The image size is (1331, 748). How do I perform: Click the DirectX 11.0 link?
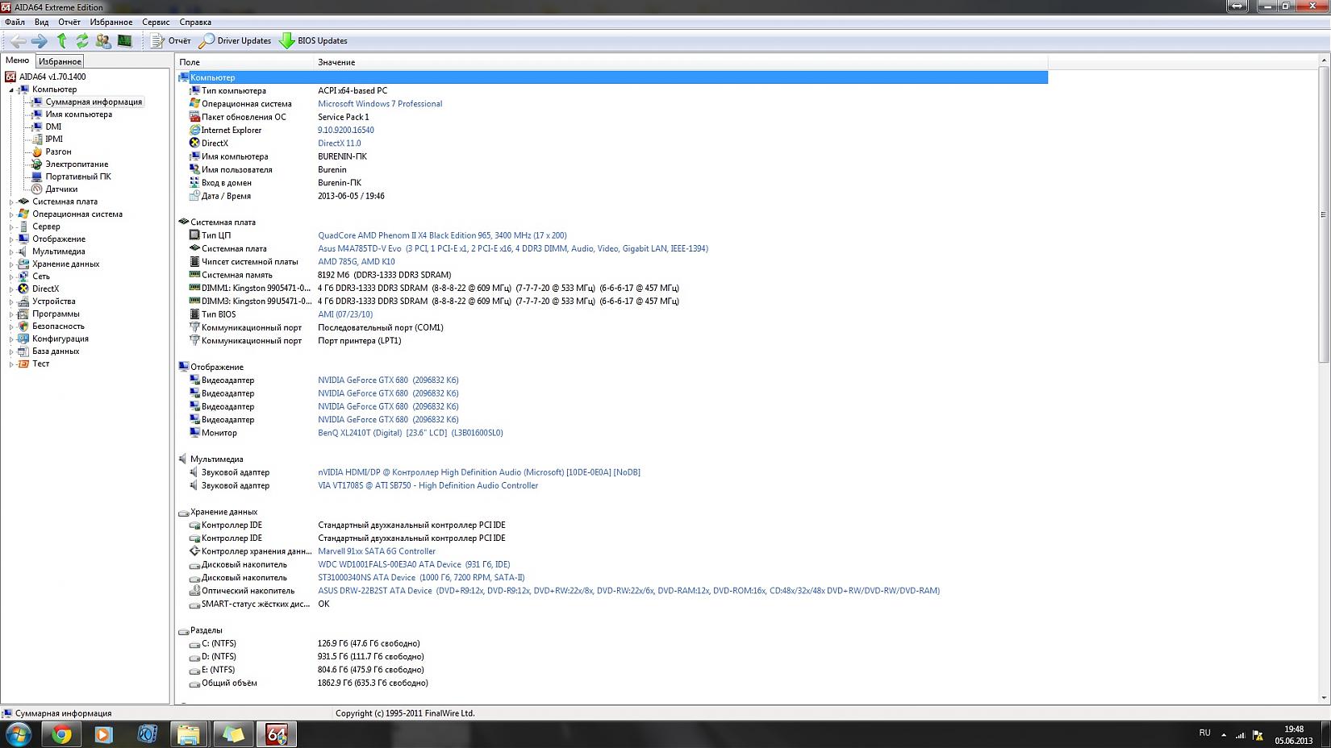pyautogui.click(x=340, y=143)
